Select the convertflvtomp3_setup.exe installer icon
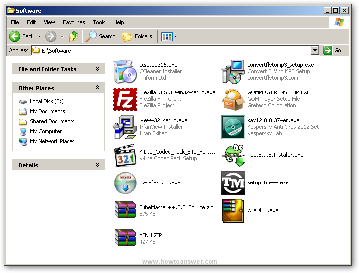359x273 pixels. pos(233,71)
